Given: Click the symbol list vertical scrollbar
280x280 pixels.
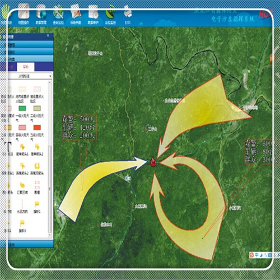Looking at the screenshot, I should pos(50,158).
